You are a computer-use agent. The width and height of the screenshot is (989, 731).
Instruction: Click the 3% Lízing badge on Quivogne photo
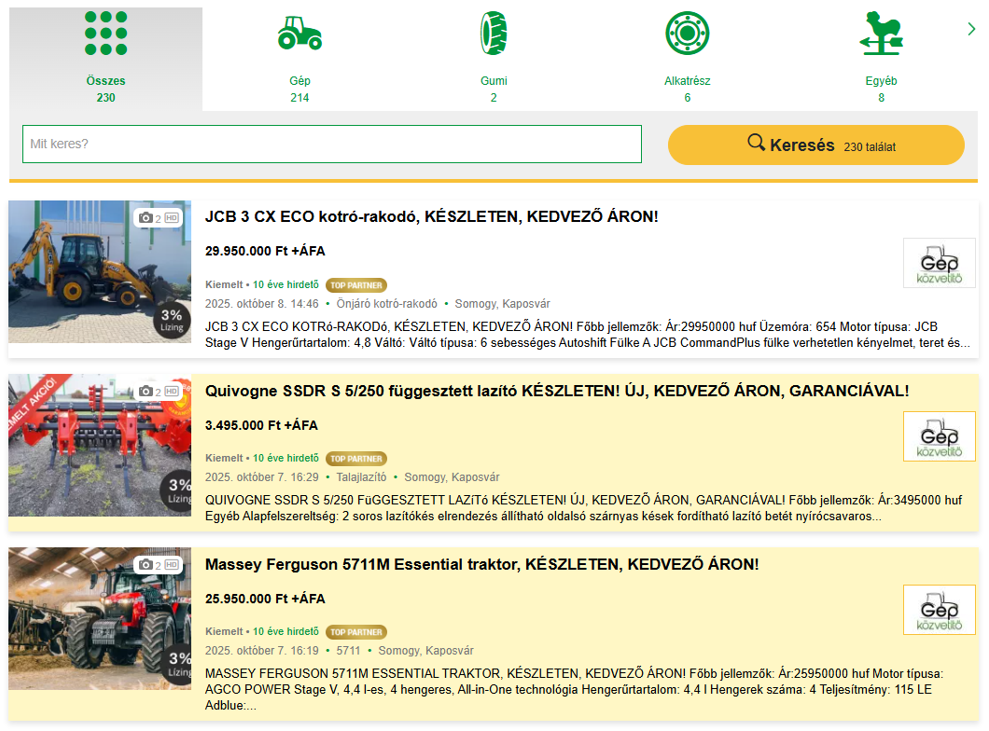[x=176, y=490]
